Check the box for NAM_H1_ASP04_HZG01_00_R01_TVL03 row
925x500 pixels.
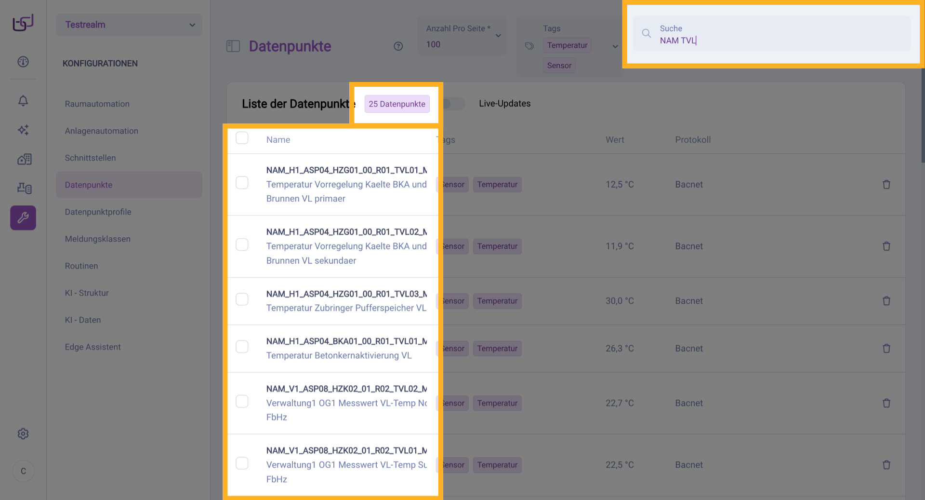242,299
